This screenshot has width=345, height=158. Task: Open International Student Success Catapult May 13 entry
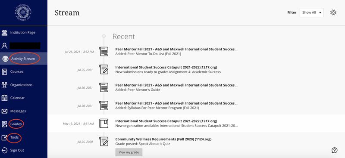[166, 121]
